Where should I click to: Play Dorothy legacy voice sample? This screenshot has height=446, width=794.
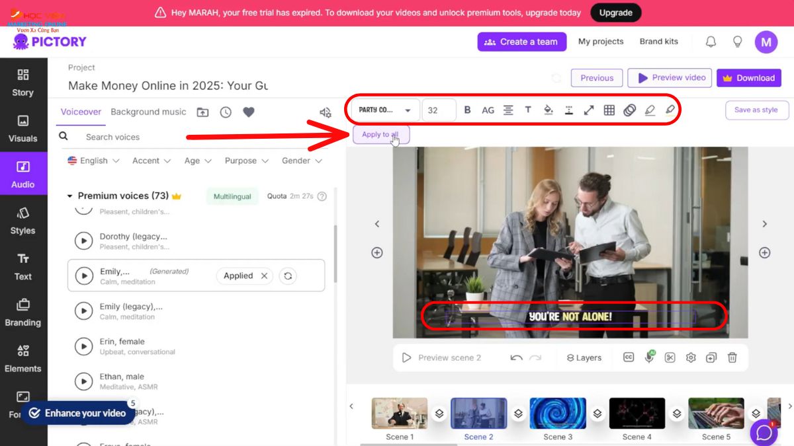click(x=83, y=241)
